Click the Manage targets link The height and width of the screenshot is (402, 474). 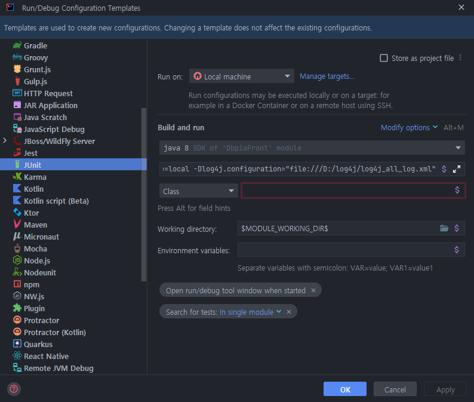(x=327, y=76)
